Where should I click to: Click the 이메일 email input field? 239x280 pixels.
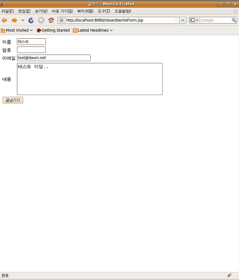tap(54, 58)
